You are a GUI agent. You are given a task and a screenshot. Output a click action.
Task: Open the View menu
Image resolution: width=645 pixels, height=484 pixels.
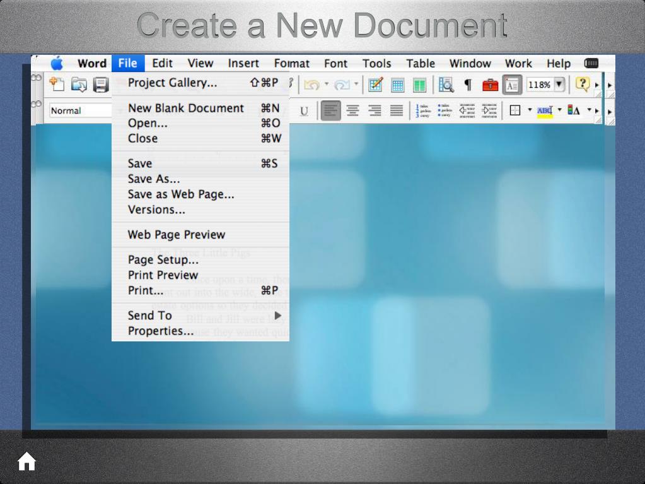(x=200, y=63)
